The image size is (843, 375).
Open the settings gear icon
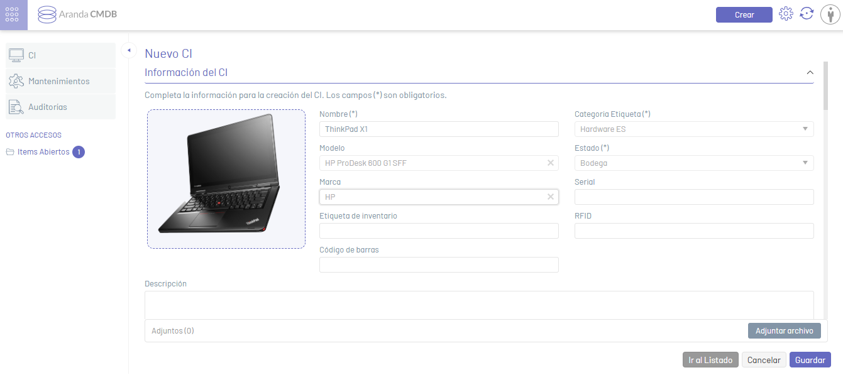(786, 14)
